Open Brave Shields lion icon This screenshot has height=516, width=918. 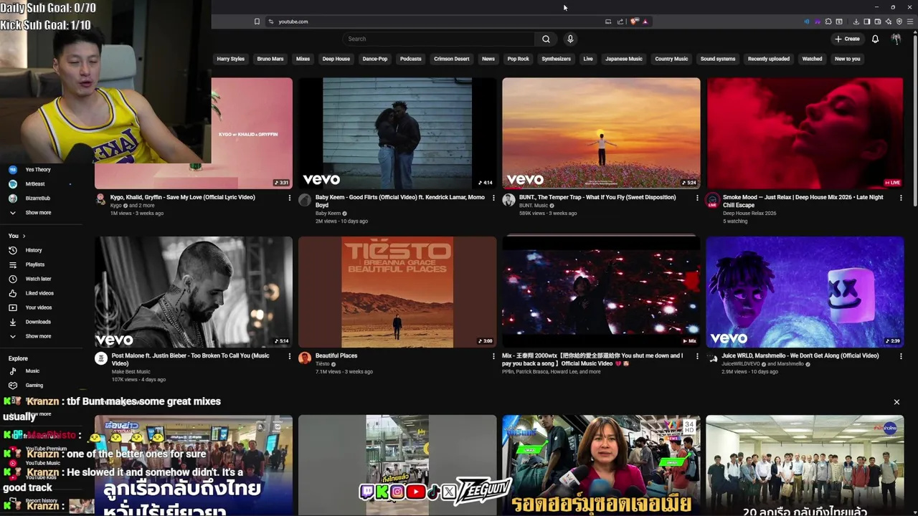[634, 21]
